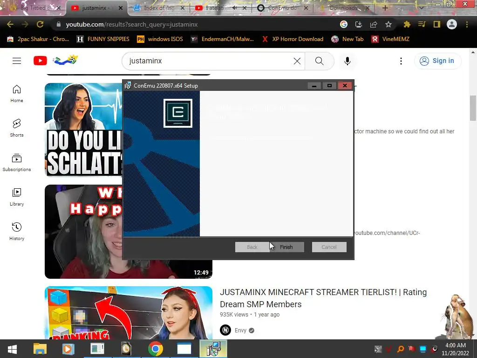Click the disabled Back button in ConEmu Setup
The height and width of the screenshot is (358, 477).
coord(252,247)
